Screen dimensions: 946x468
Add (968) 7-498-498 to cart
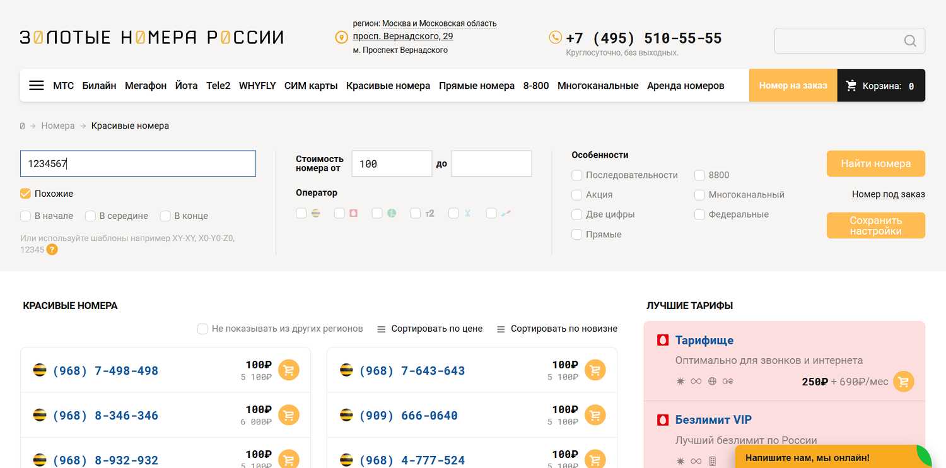coord(289,370)
